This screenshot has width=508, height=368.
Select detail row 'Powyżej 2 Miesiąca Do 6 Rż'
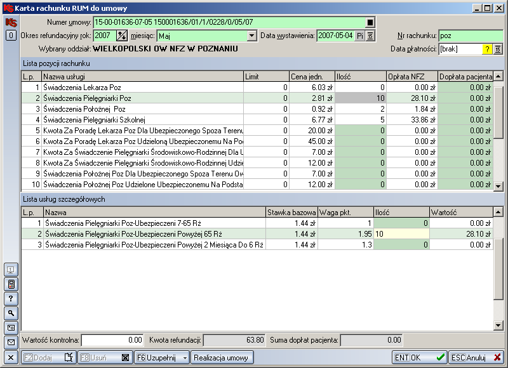(257, 245)
